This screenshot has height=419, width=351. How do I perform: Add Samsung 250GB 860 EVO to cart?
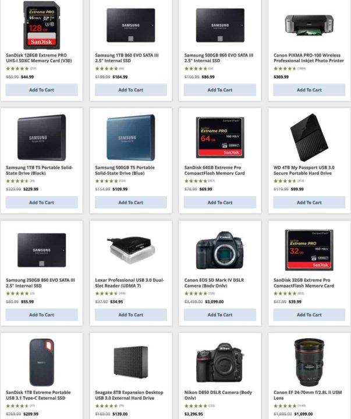[x=42, y=315]
